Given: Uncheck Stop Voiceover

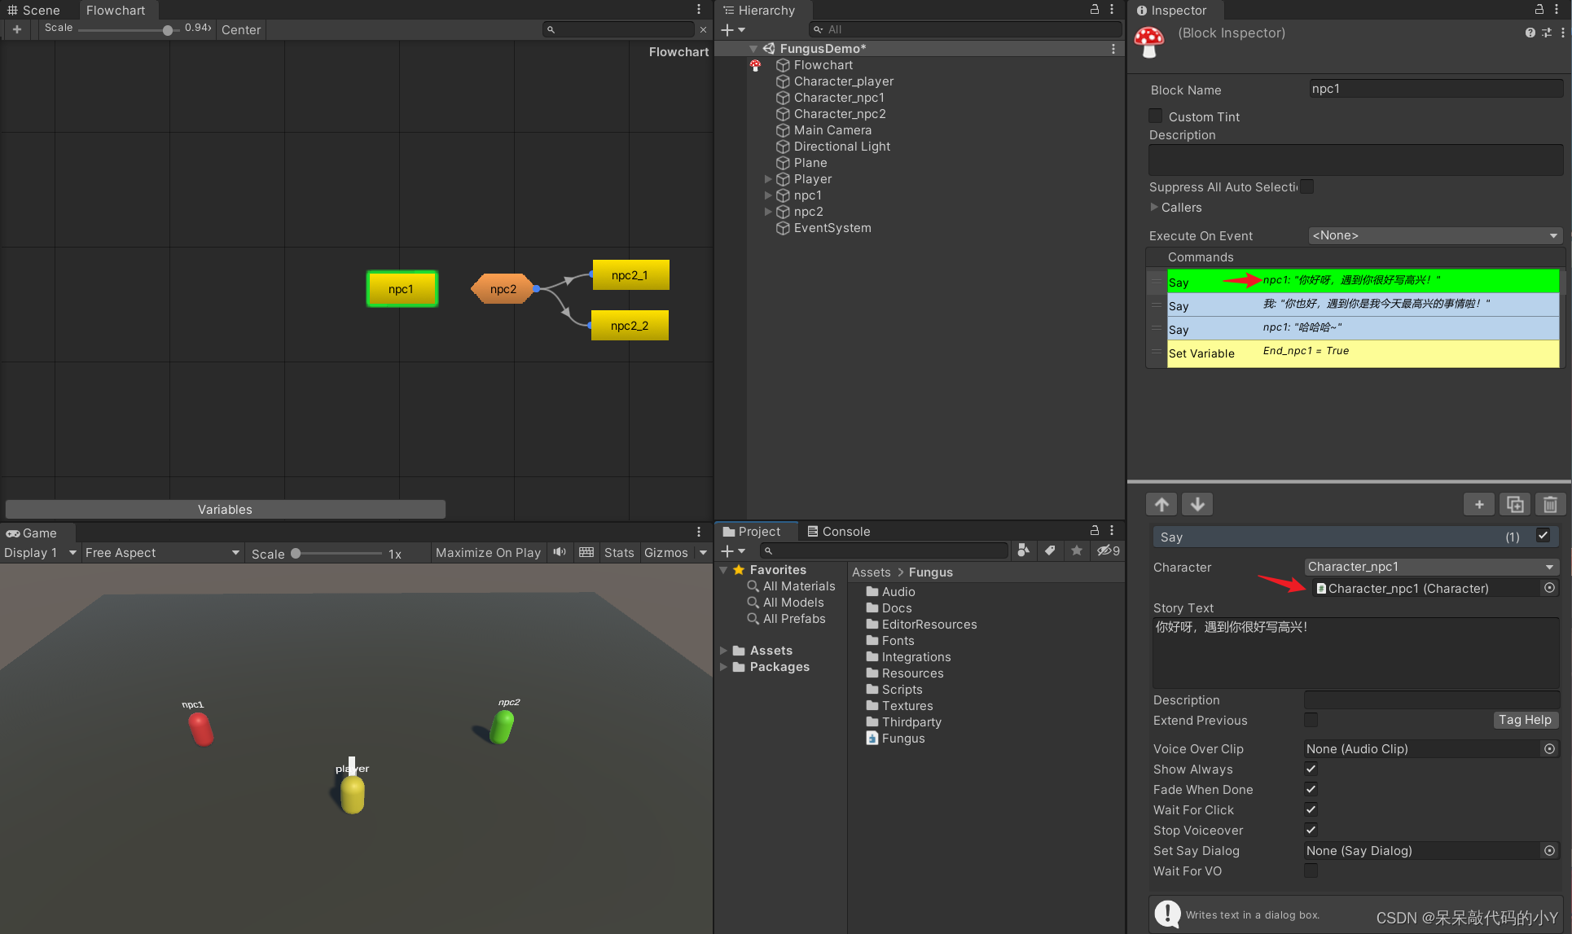Looking at the screenshot, I should coord(1311,830).
